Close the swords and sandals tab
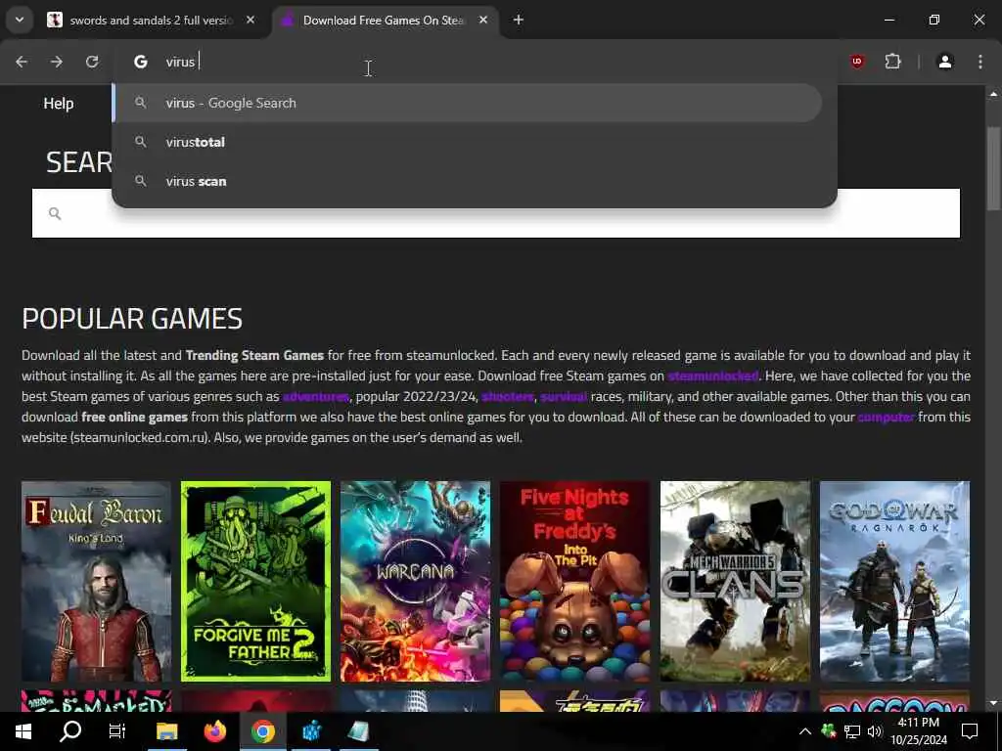This screenshot has width=1002, height=751. tap(250, 21)
